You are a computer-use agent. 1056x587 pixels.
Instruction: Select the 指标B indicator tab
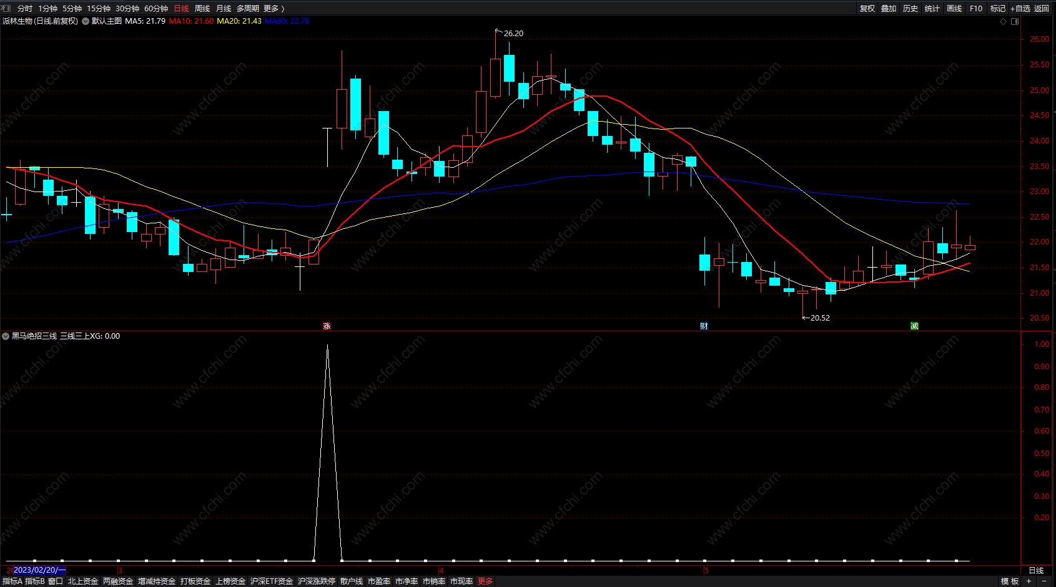tap(35, 581)
